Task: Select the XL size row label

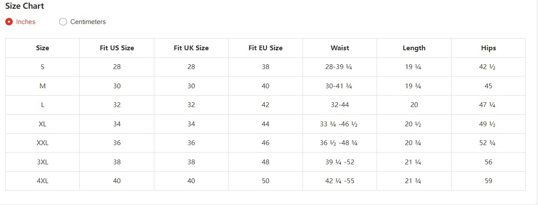Action: tap(43, 124)
